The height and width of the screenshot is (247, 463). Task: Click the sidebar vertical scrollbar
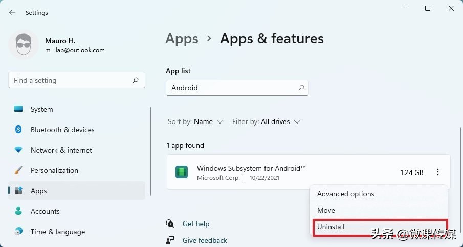pos(151,152)
